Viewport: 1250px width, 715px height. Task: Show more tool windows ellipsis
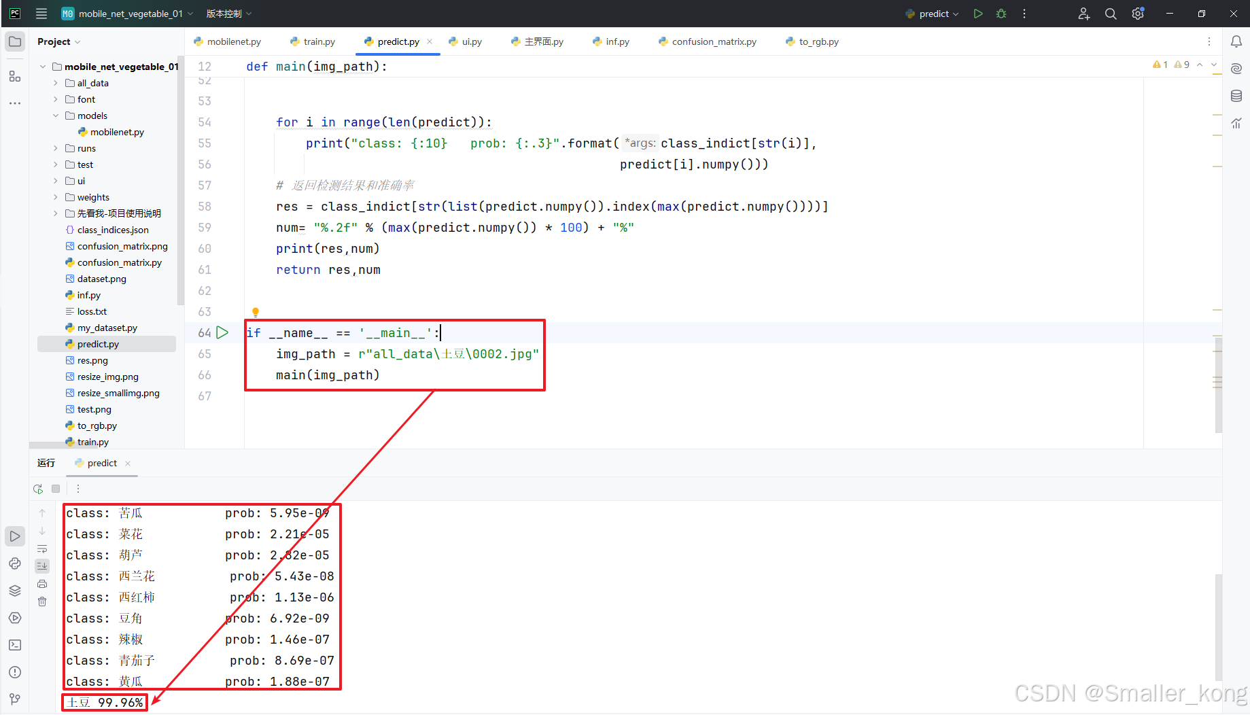(x=14, y=103)
